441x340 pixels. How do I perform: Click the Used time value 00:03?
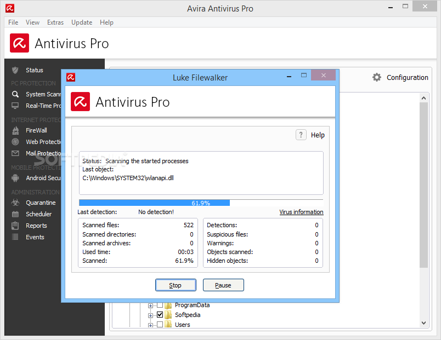(185, 252)
